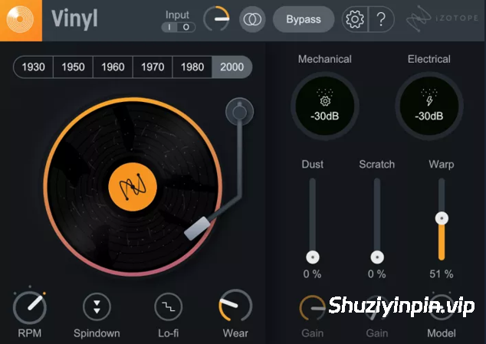Click the Model label
The image size is (486, 344).
(x=442, y=333)
